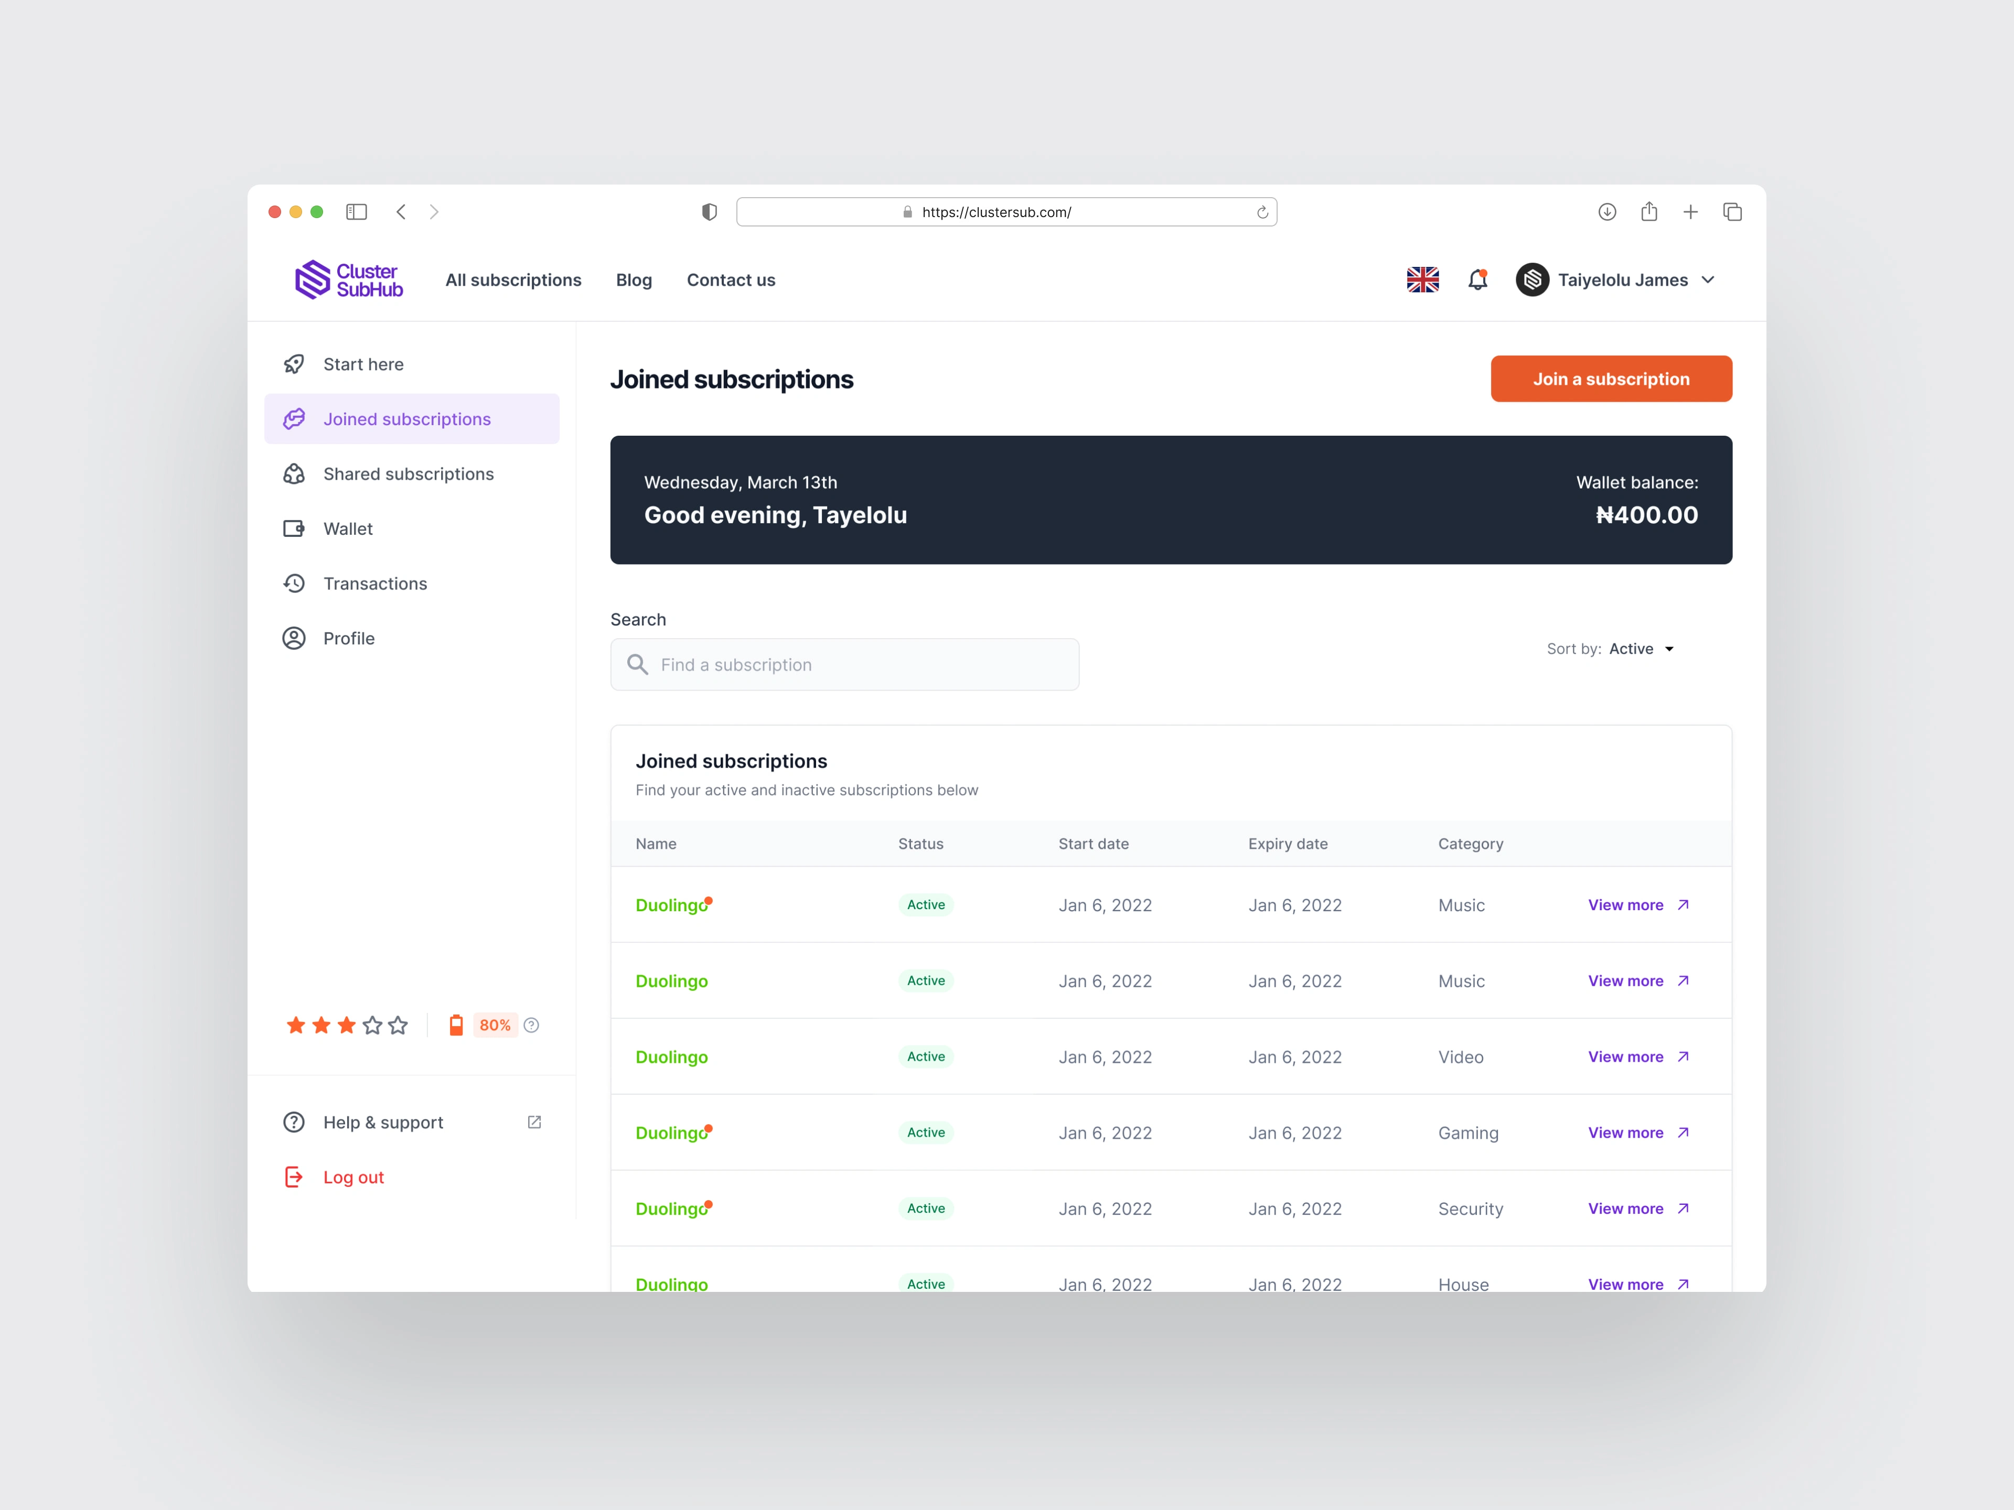Click the Cluster SubHub logo
This screenshot has width=2014, height=1510.
pos(349,279)
